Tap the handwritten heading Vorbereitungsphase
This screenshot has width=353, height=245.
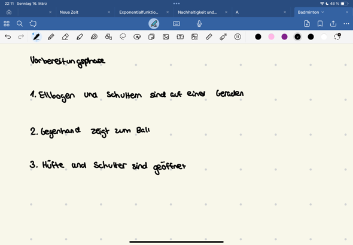(68, 62)
